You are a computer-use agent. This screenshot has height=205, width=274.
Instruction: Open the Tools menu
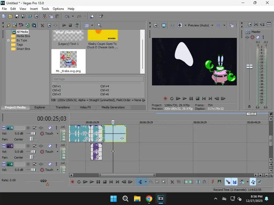[45, 9]
